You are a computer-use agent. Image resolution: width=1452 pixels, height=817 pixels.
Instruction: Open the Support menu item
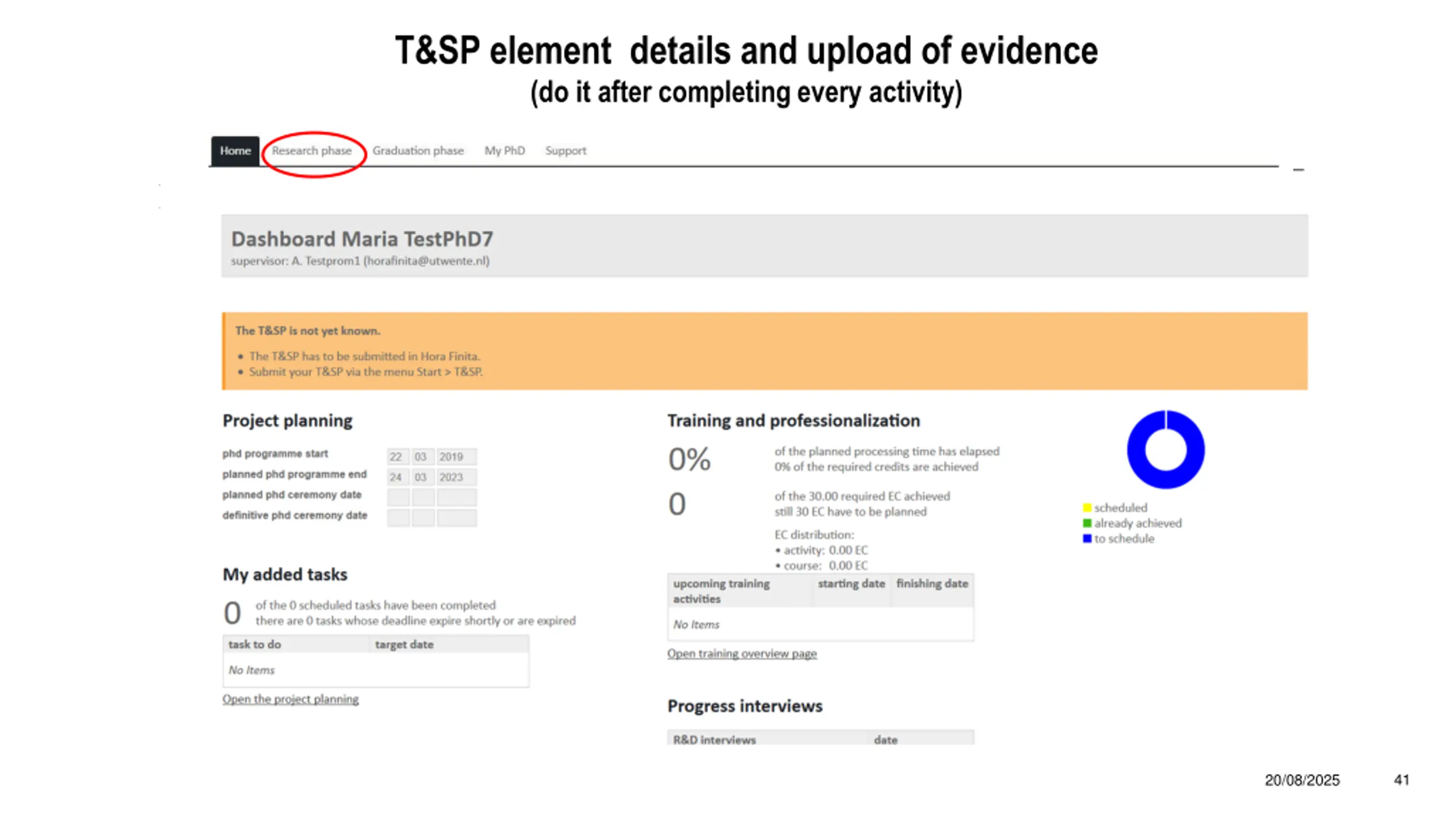565,151
